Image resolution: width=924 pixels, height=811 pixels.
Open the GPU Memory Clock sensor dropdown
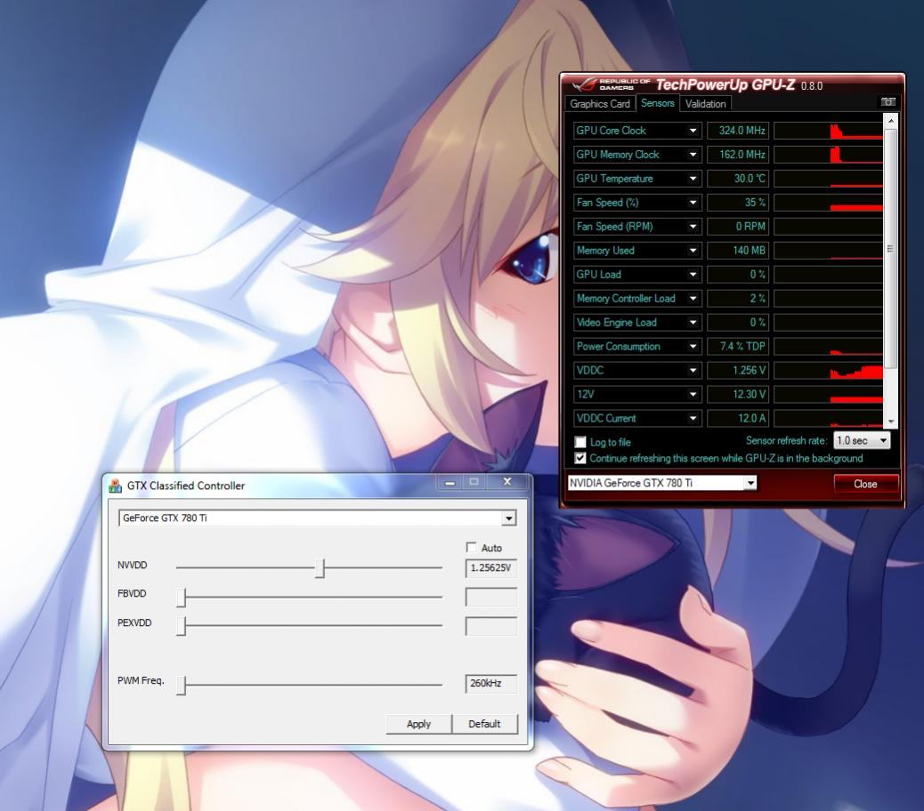click(693, 155)
